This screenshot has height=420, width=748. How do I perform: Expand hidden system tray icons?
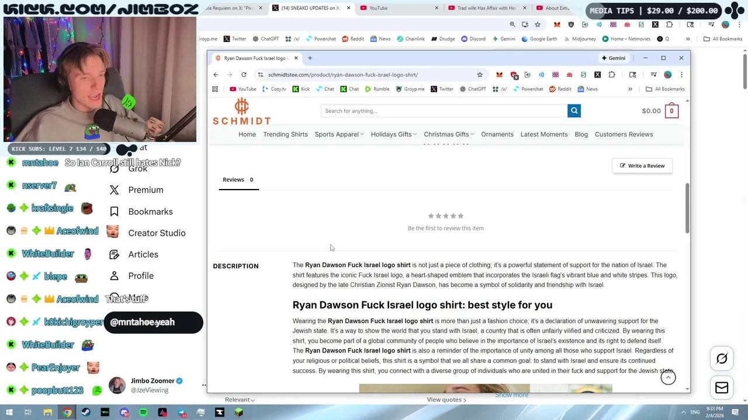tap(684, 412)
